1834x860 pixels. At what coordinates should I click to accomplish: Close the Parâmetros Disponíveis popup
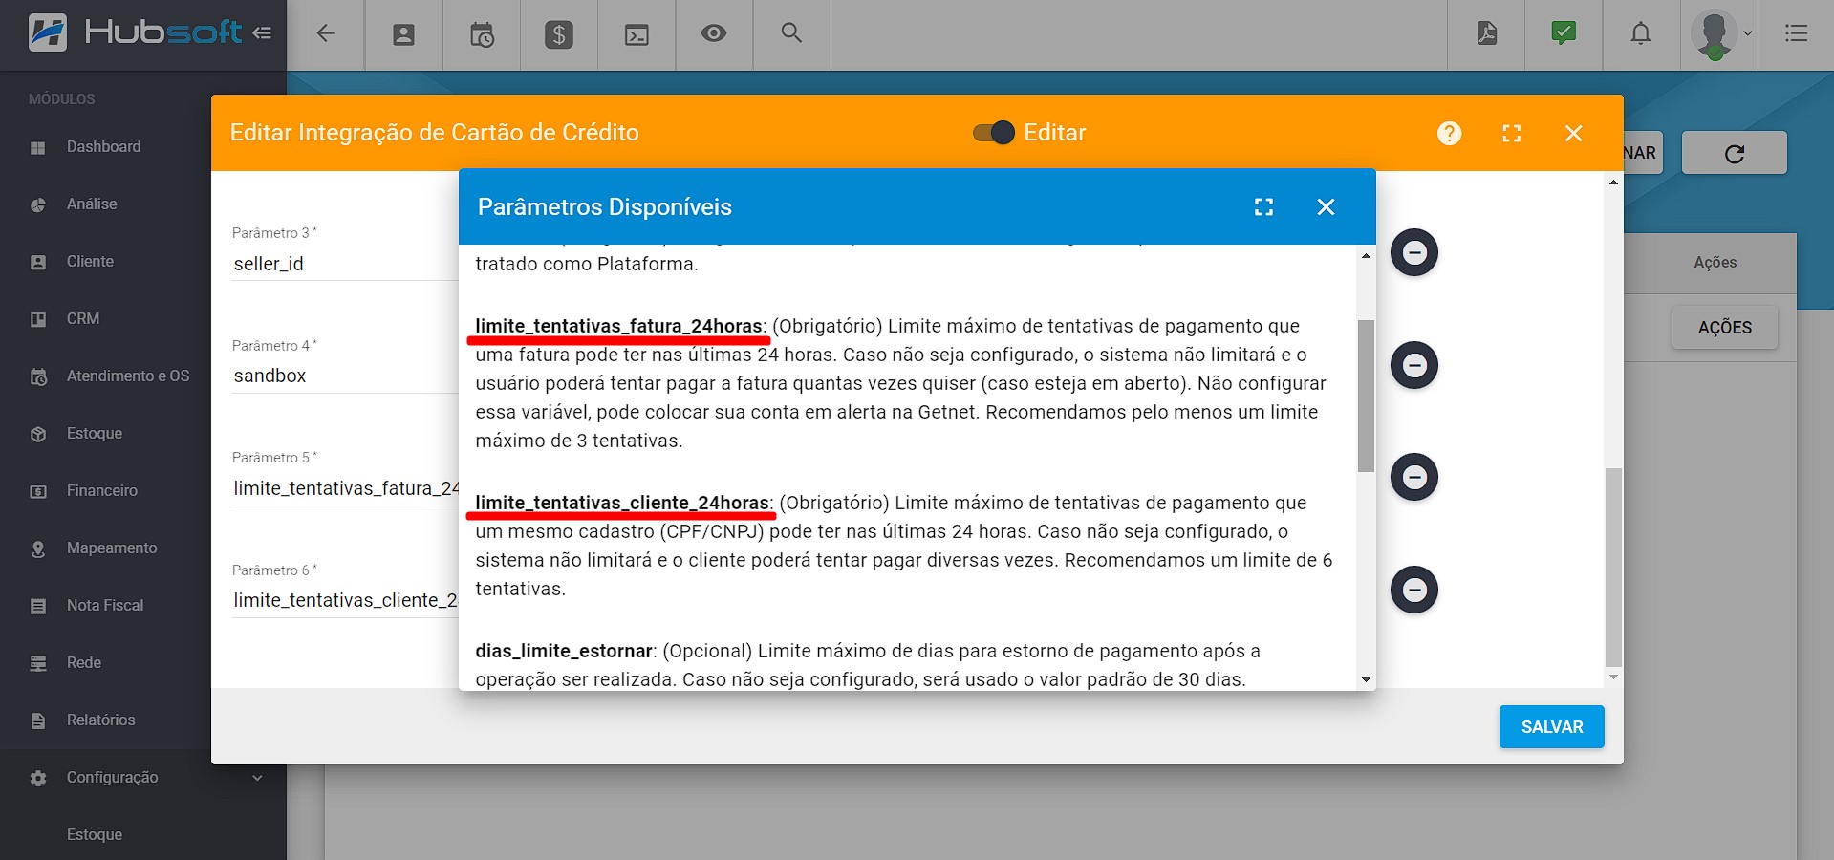[x=1326, y=206]
